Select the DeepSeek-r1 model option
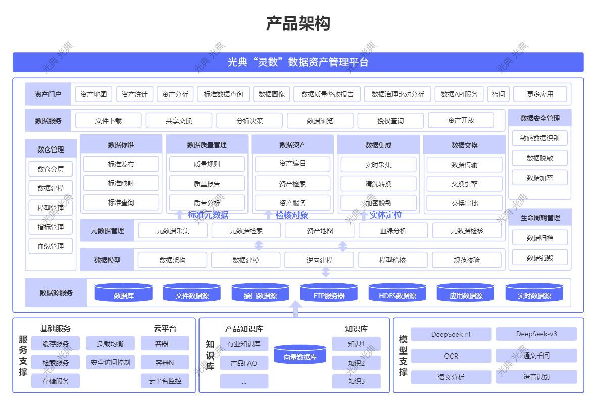 click(x=452, y=334)
